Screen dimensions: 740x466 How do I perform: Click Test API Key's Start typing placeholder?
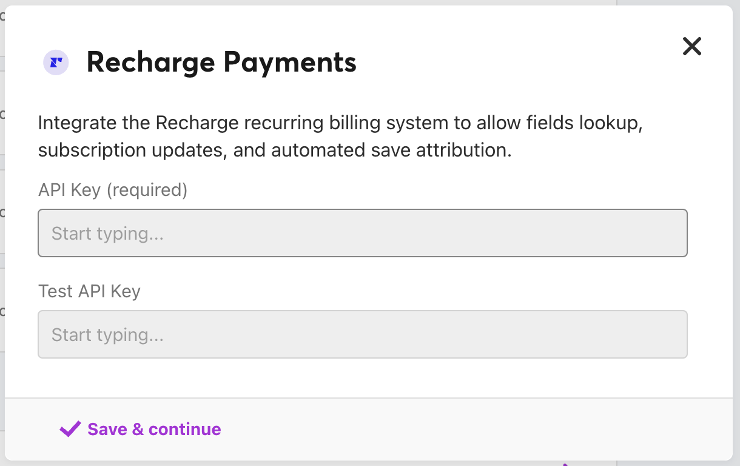tap(107, 335)
